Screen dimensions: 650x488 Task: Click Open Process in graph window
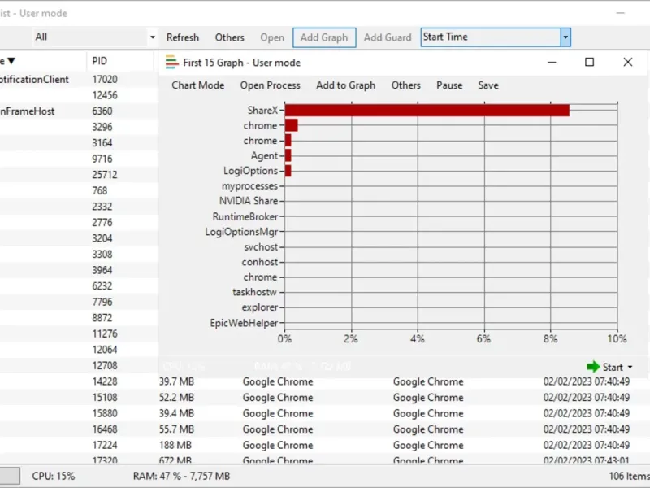pos(271,85)
